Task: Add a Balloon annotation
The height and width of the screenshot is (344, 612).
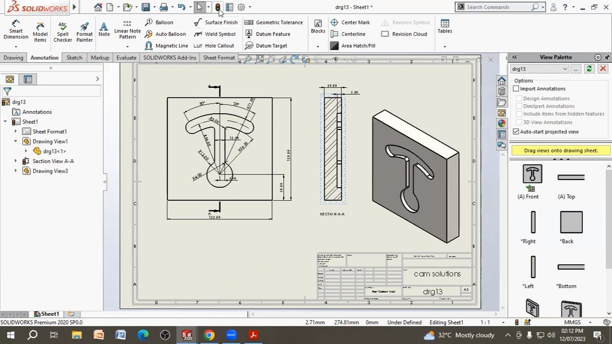Action: pos(159,22)
